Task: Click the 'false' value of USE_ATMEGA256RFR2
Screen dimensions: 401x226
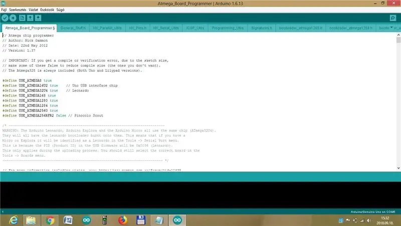Action: [61, 116]
